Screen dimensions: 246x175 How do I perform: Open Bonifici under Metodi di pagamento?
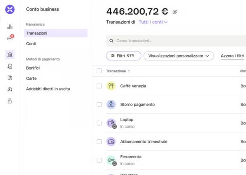[x=33, y=68]
